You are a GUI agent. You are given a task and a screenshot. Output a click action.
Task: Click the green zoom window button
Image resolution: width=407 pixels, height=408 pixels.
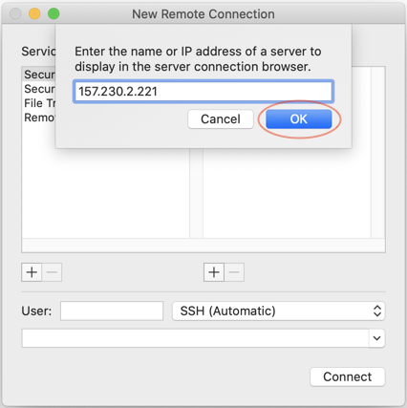[x=54, y=13]
